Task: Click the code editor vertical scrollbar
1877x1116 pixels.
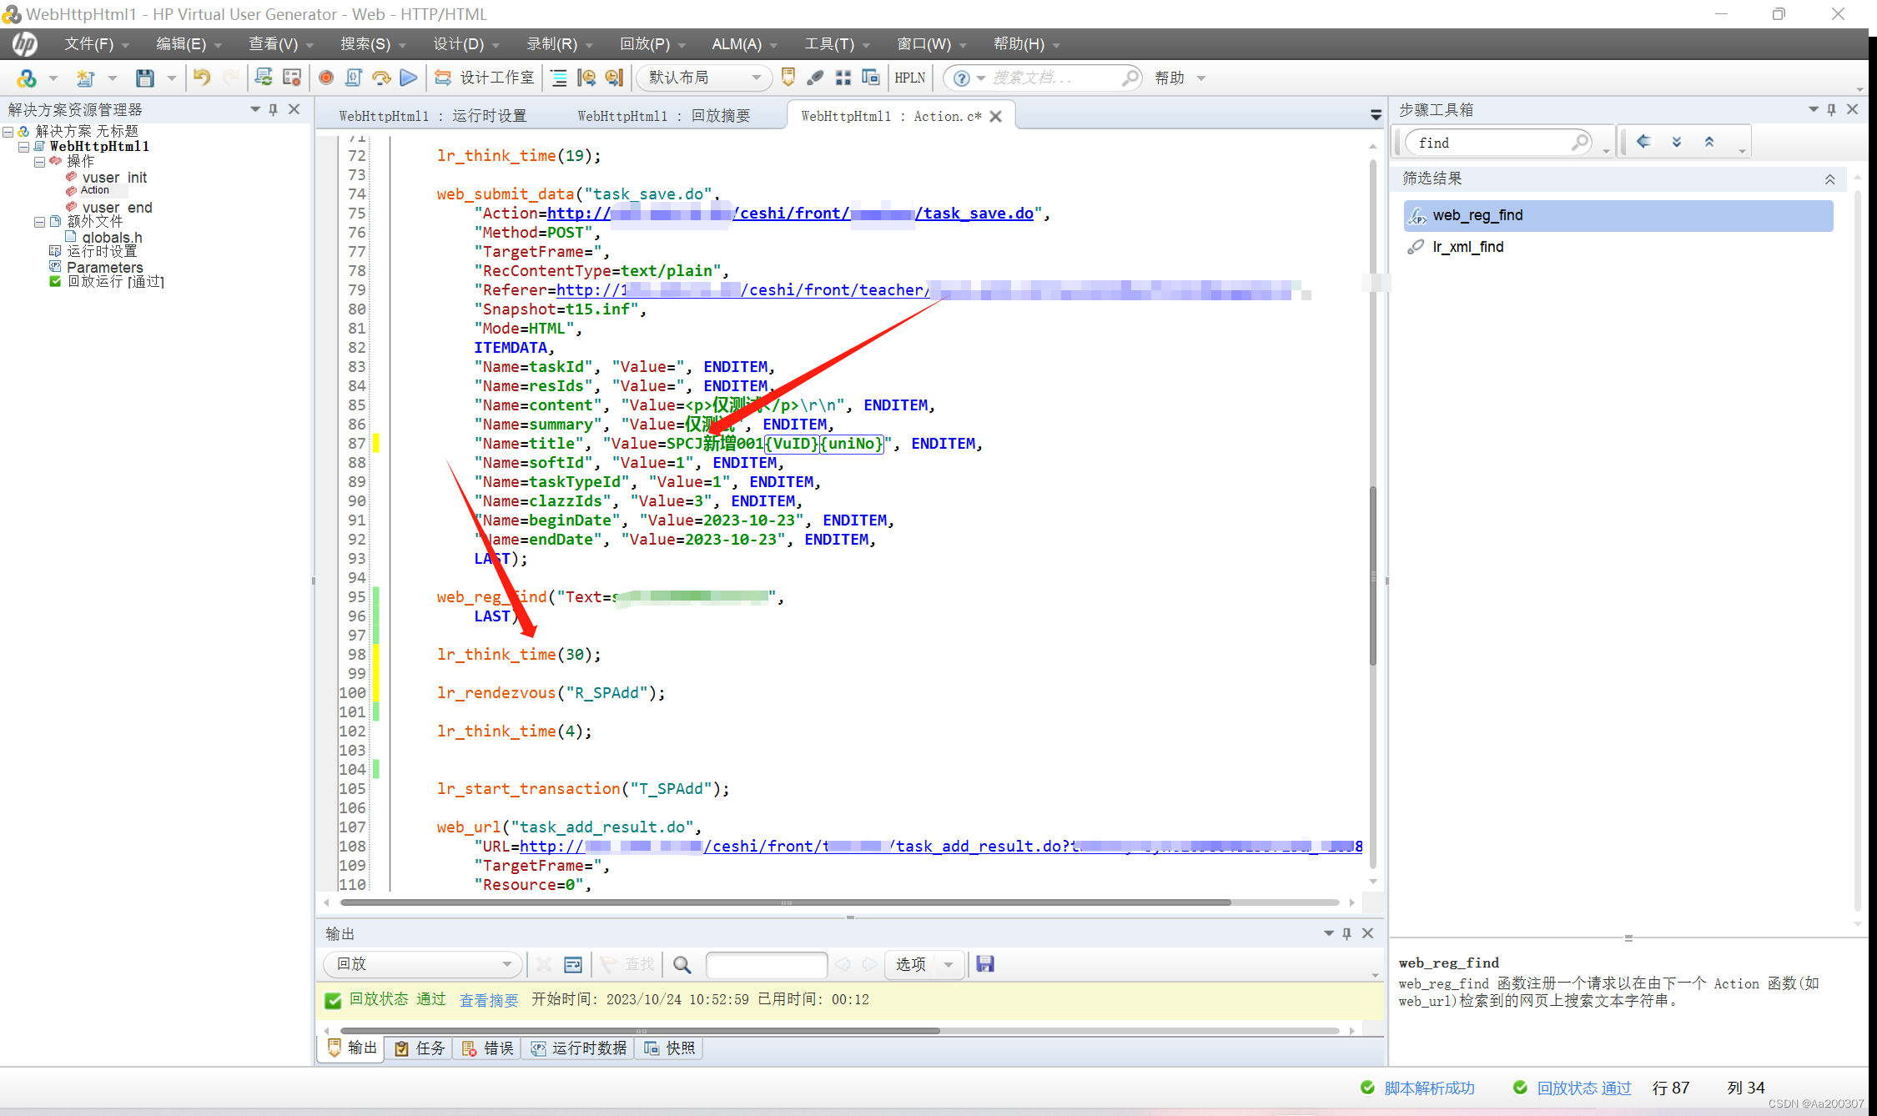Action: [1372, 576]
